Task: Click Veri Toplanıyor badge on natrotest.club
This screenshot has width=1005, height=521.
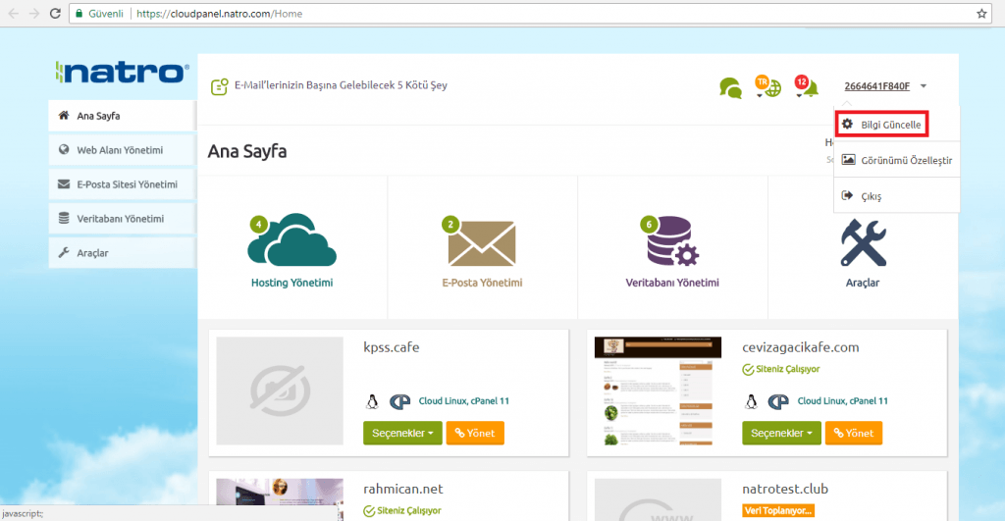Action: tap(778, 511)
